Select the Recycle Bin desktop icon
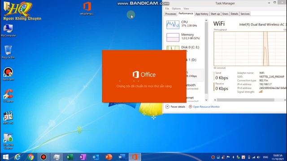This screenshot has width=287, height=161. [x=8, y=52]
